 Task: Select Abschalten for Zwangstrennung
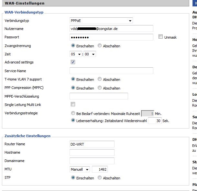pos(100,46)
